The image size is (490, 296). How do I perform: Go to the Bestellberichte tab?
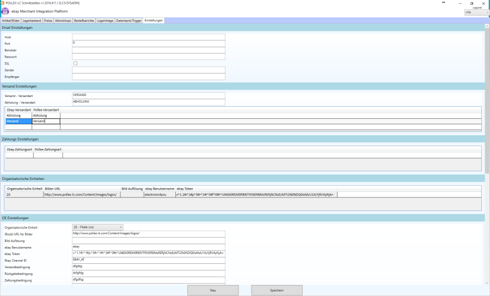[84, 20]
